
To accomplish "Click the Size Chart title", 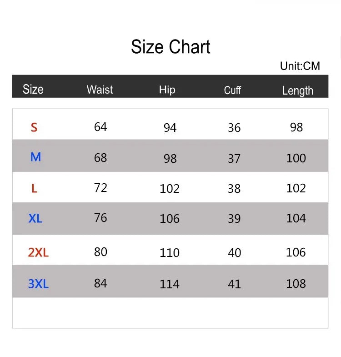I will click(170, 47).
